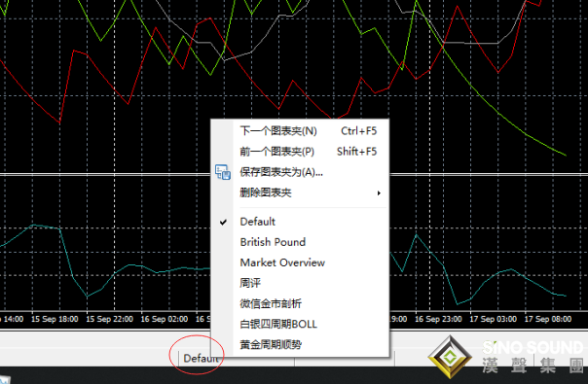The width and height of the screenshot is (588, 384).
Task: Load the 白银四周期BOLL profile
Action: (x=300, y=324)
